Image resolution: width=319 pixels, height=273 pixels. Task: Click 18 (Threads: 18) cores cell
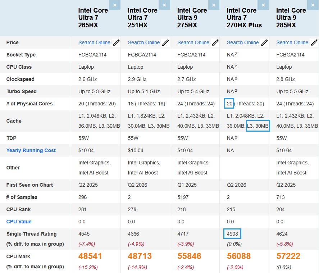coord(146,104)
